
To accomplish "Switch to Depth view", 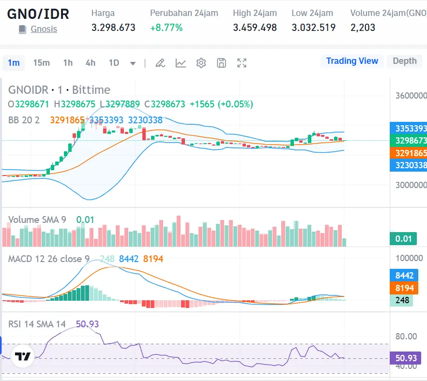I will (x=404, y=61).
